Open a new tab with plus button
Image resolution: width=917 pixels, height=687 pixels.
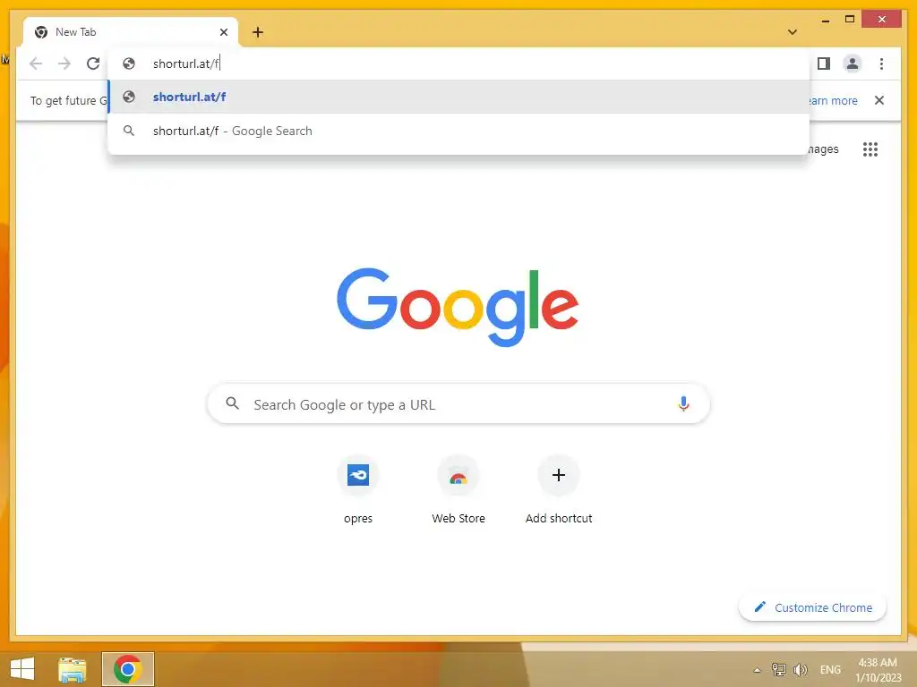[258, 32]
